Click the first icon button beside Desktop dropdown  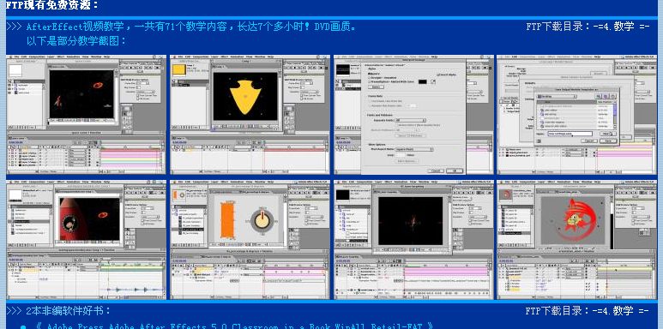coord(598,96)
